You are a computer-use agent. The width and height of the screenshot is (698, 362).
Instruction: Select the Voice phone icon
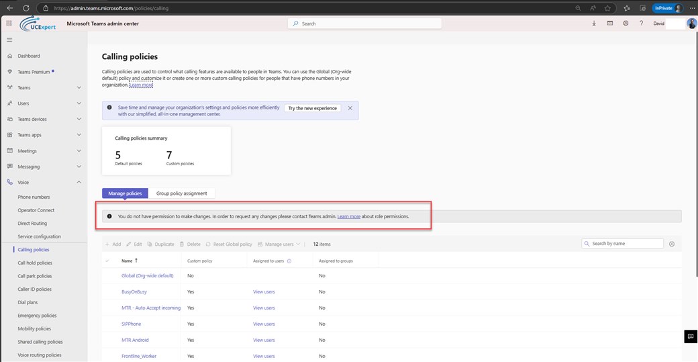click(x=10, y=182)
